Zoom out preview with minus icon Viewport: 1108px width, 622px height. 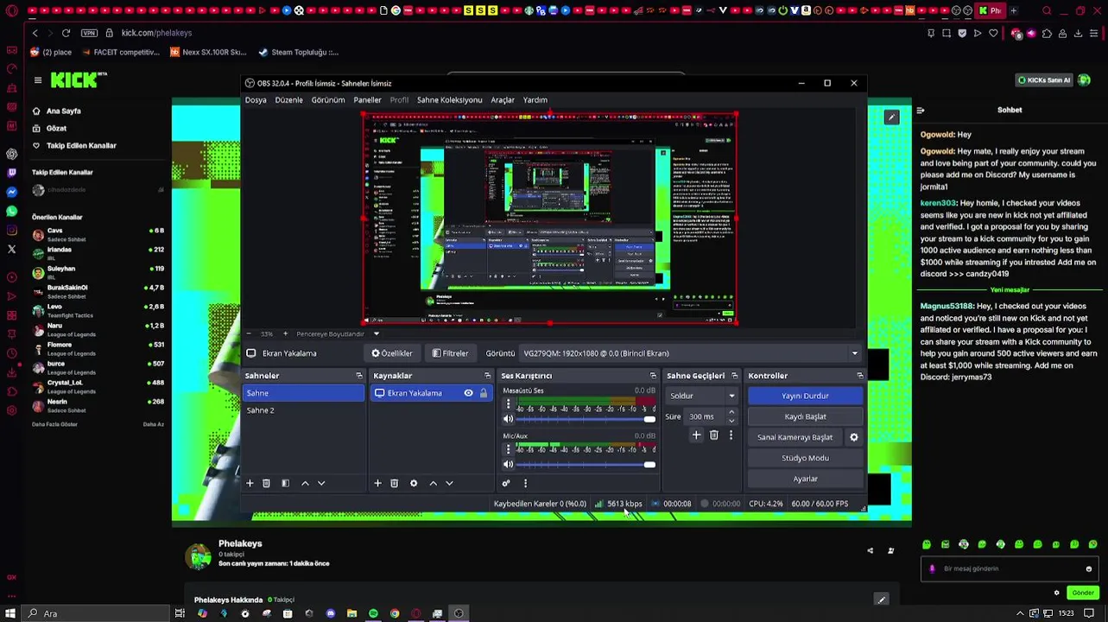pyautogui.click(x=249, y=334)
